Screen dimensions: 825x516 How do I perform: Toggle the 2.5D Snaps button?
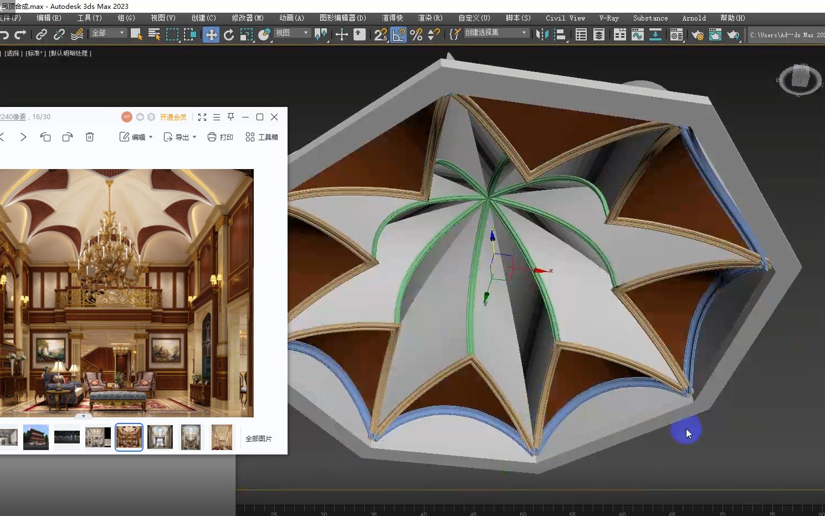(x=381, y=34)
